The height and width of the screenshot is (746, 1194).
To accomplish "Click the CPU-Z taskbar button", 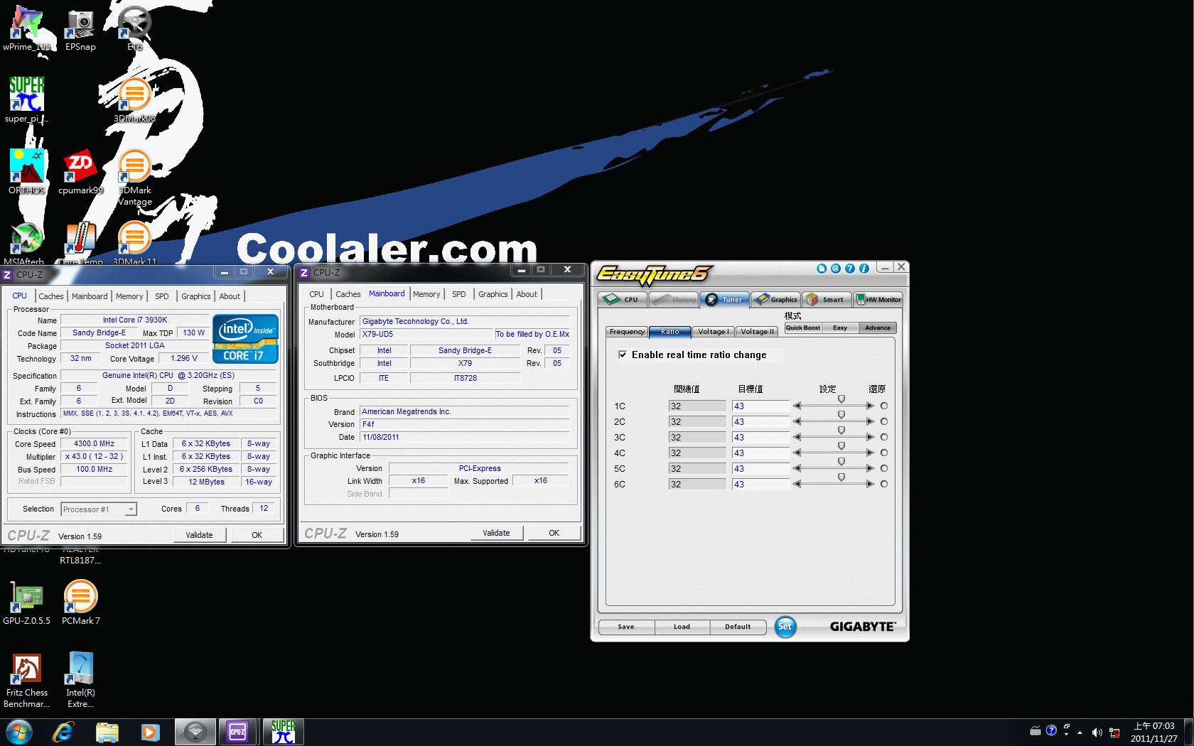I will click(x=237, y=732).
